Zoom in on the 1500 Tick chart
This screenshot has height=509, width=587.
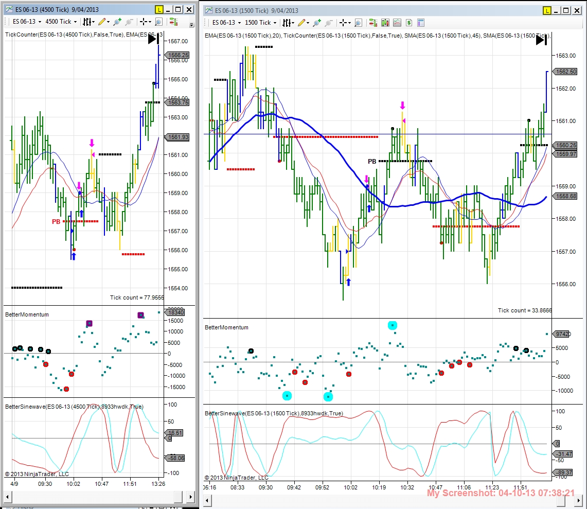coord(317,23)
